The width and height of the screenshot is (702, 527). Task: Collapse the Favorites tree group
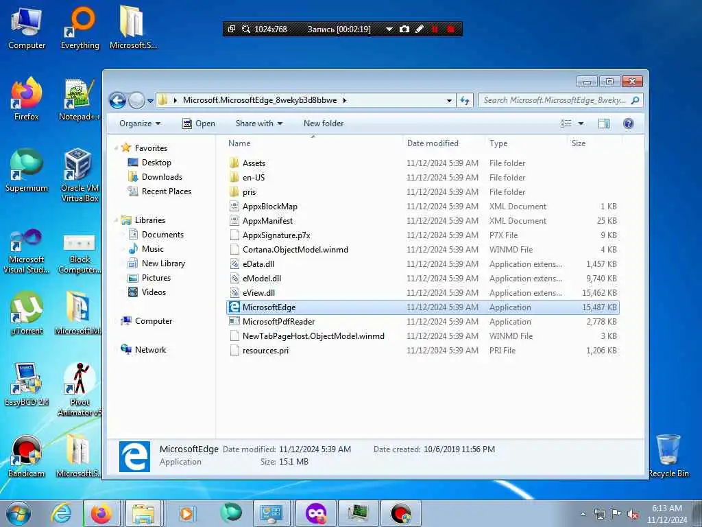116,148
